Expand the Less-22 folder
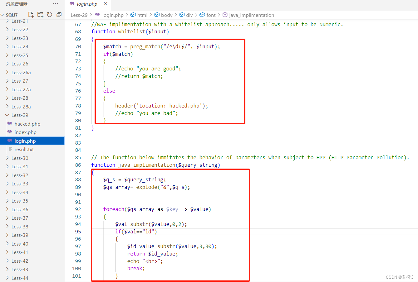 (20, 29)
